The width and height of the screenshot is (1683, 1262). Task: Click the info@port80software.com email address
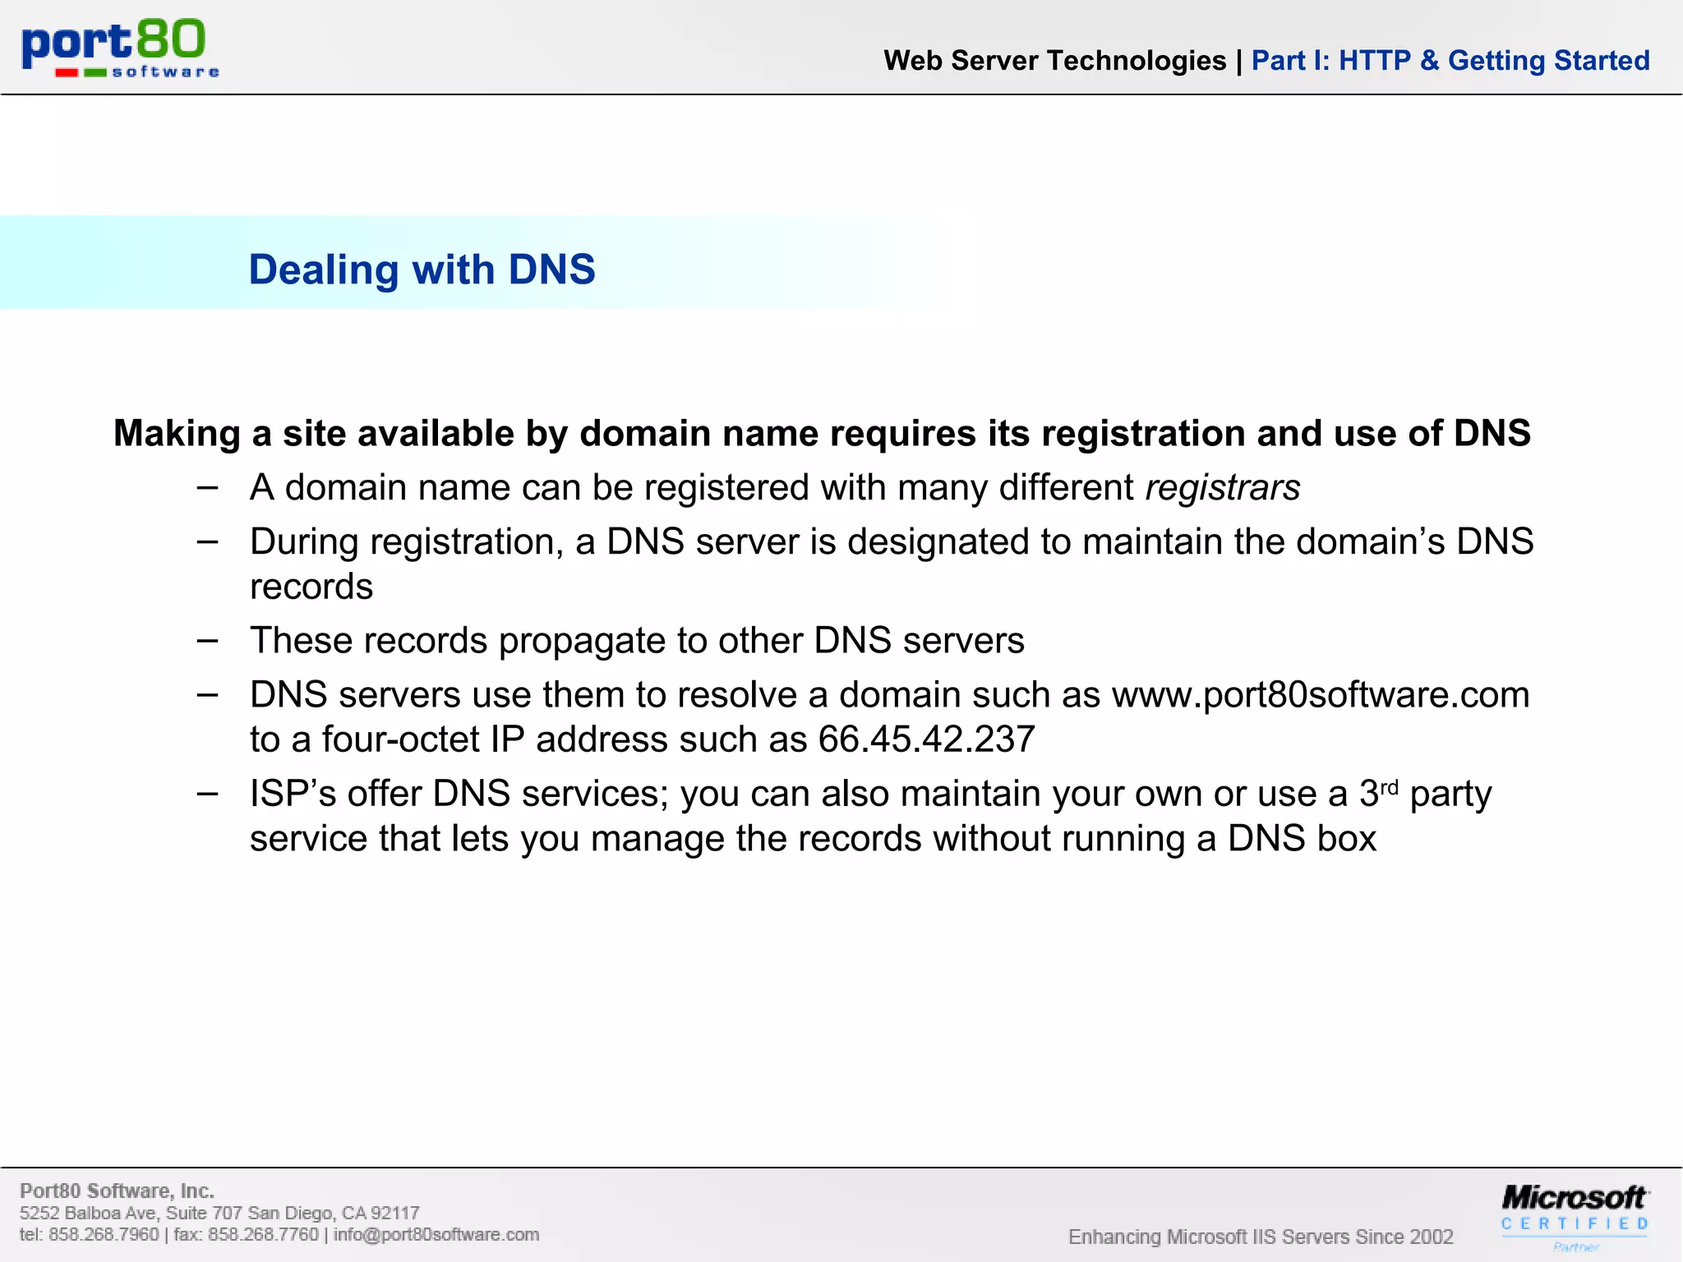pyautogui.click(x=436, y=1234)
